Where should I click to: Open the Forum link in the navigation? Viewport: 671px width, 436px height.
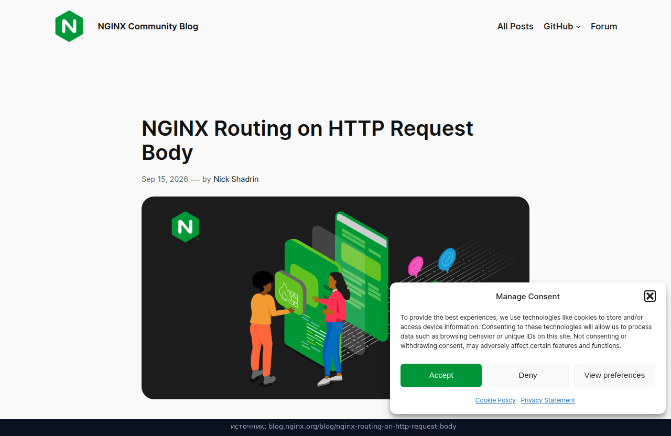604,26
